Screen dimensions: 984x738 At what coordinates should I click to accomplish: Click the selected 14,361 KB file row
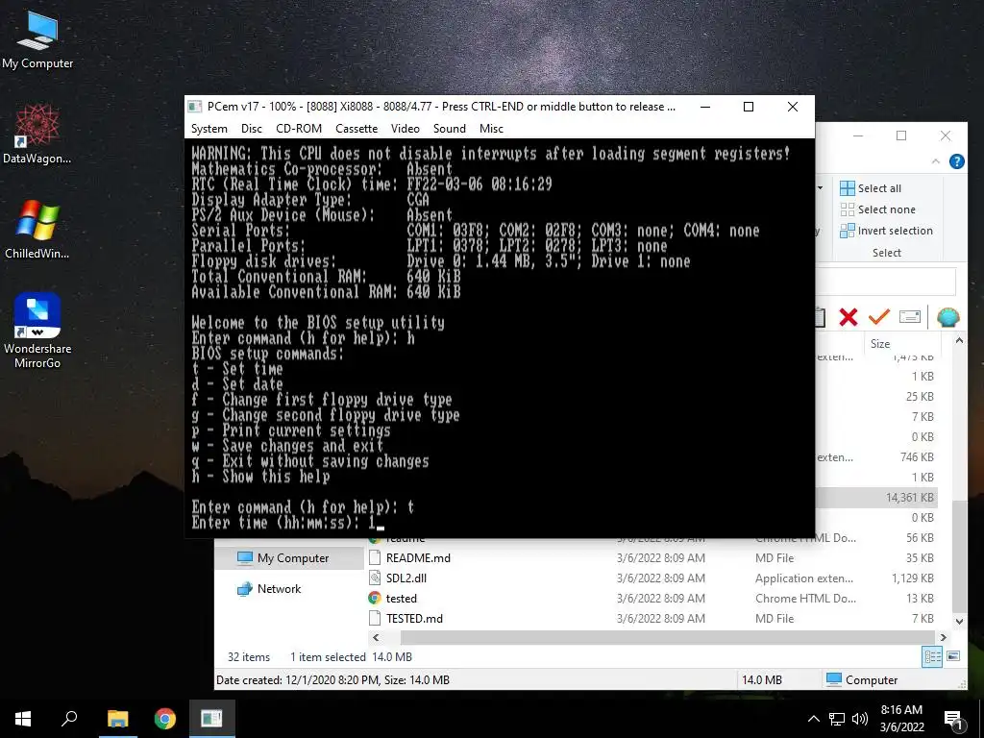876,498
